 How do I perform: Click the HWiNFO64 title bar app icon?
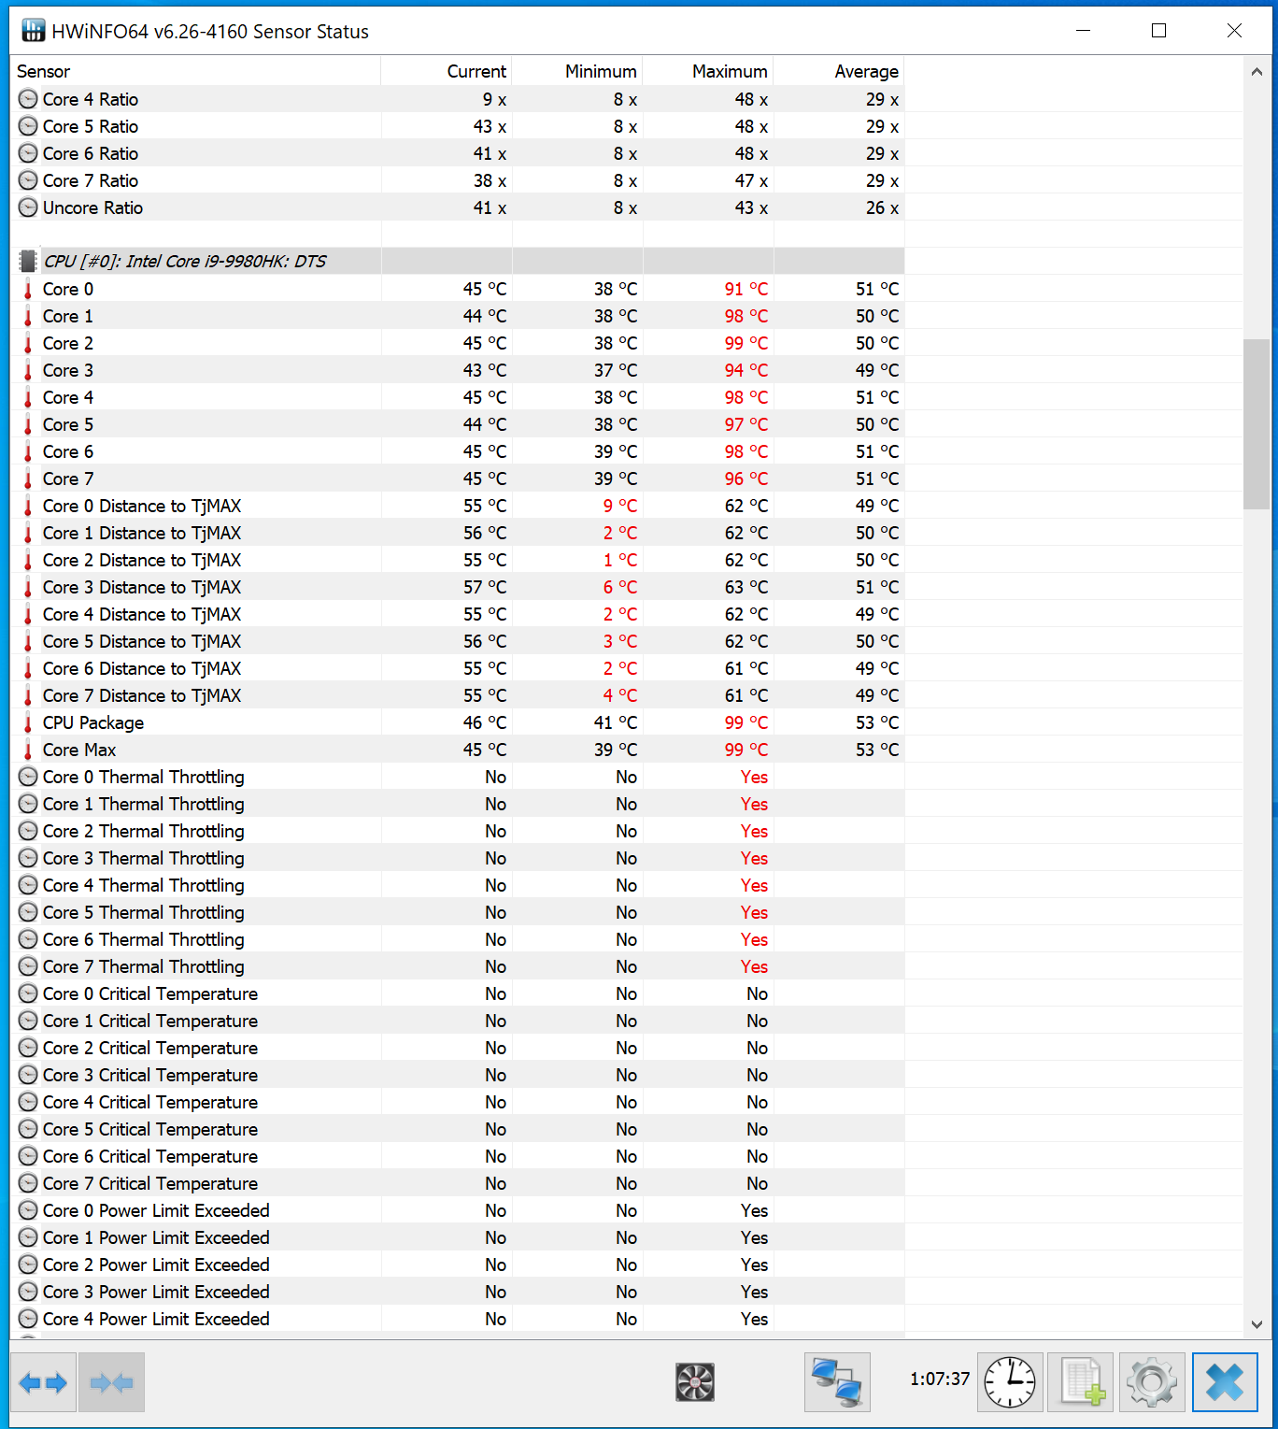click(x=34, y=31)
